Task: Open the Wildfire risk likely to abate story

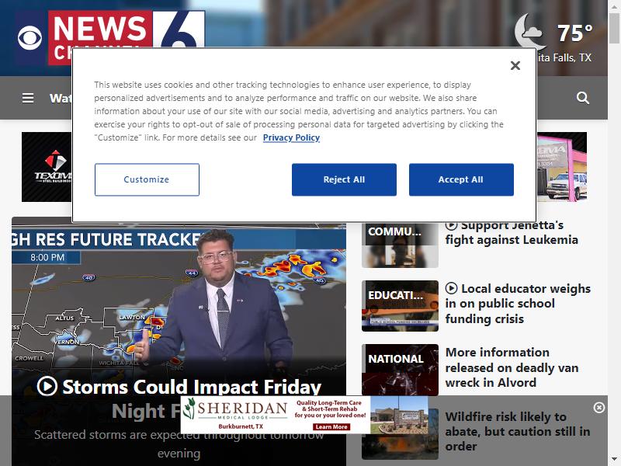Action: (x=517, y=431)
